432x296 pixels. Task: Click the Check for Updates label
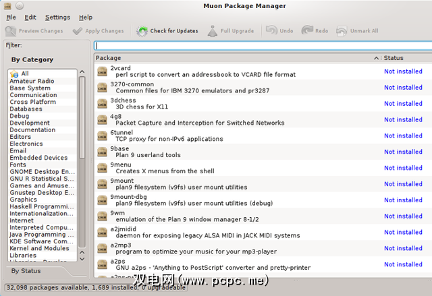point(174,31)
